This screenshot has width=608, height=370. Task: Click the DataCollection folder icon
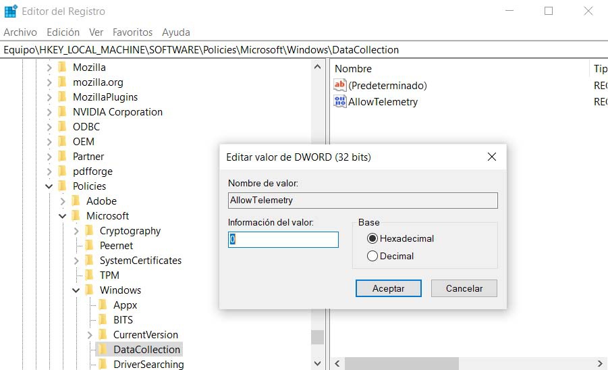point(103,350)
